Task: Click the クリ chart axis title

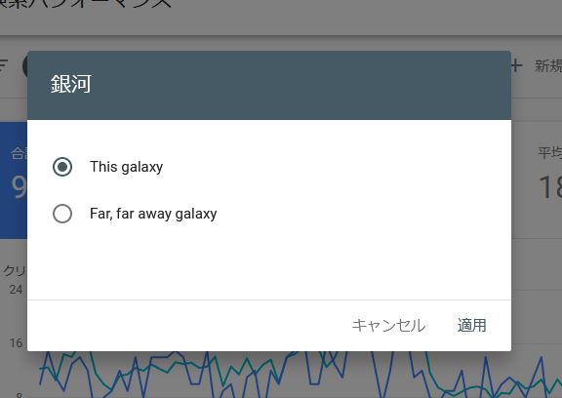Action: pyautogui.click(x=15, y=270)
